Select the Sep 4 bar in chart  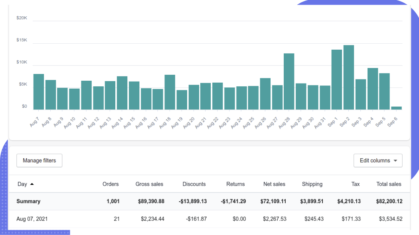point(373,89)
